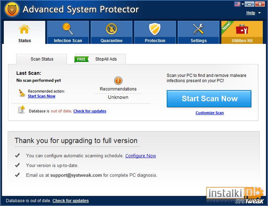
Task: Click the 'out of date' red text
Action: tap(61, 111)
